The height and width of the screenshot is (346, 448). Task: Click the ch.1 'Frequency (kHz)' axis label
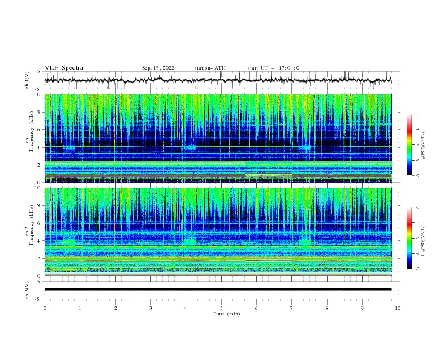click(32, 130)
